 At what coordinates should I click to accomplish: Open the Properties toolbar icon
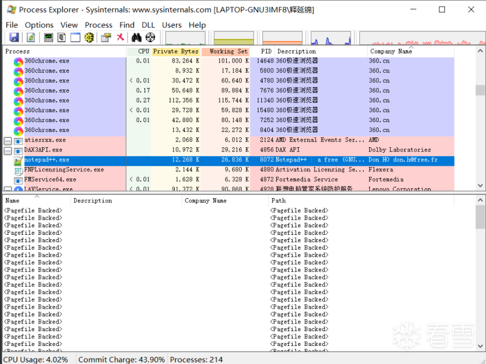106,37
